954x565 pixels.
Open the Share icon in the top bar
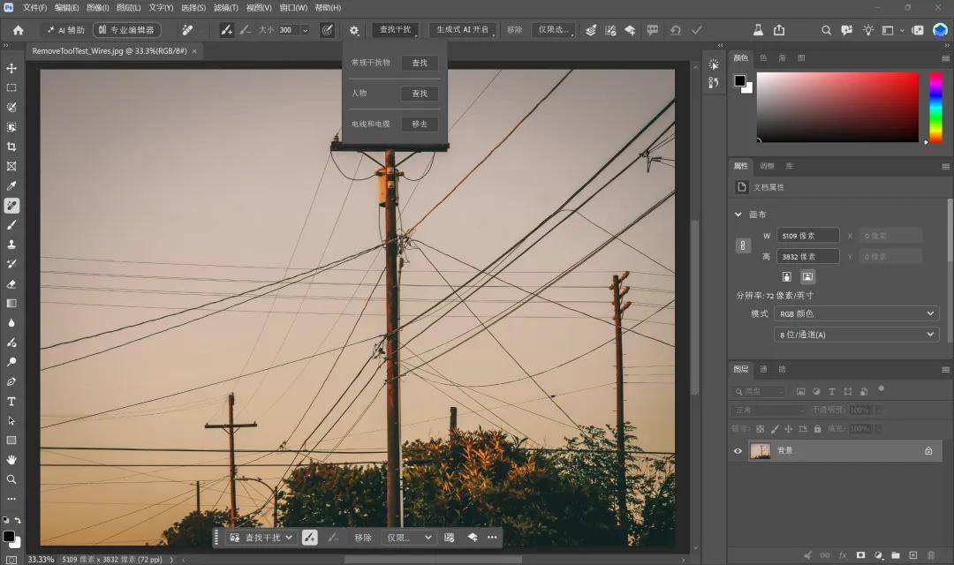[x=779, y=30]
